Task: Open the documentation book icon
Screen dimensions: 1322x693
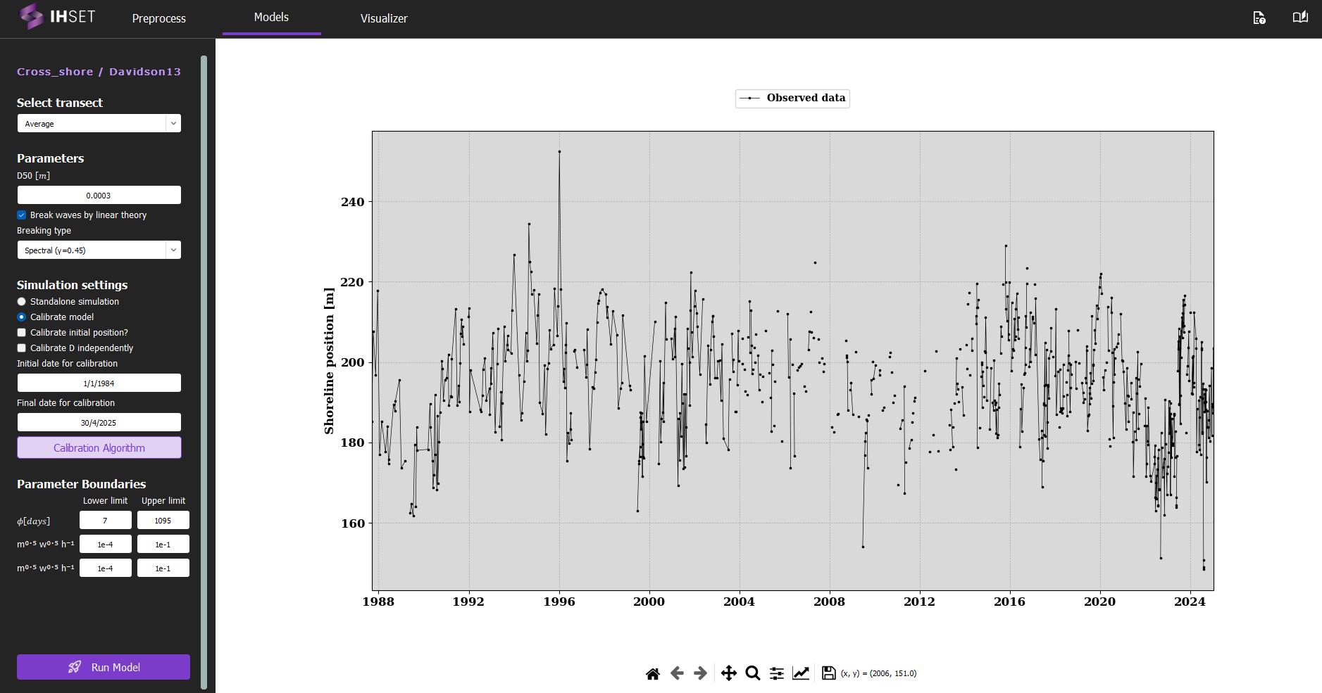Action: point(1299,18)
